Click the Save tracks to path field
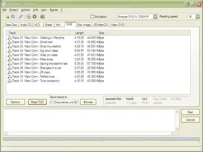Viewport: 203px width, 152px height. pos(64,102)
